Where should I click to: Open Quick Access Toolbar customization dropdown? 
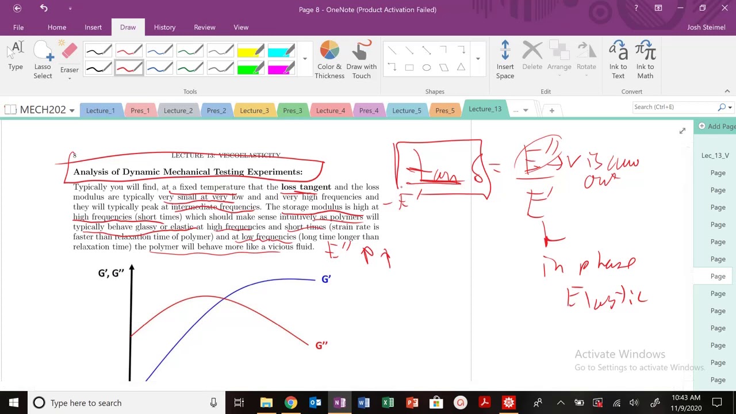click(70, 9)
